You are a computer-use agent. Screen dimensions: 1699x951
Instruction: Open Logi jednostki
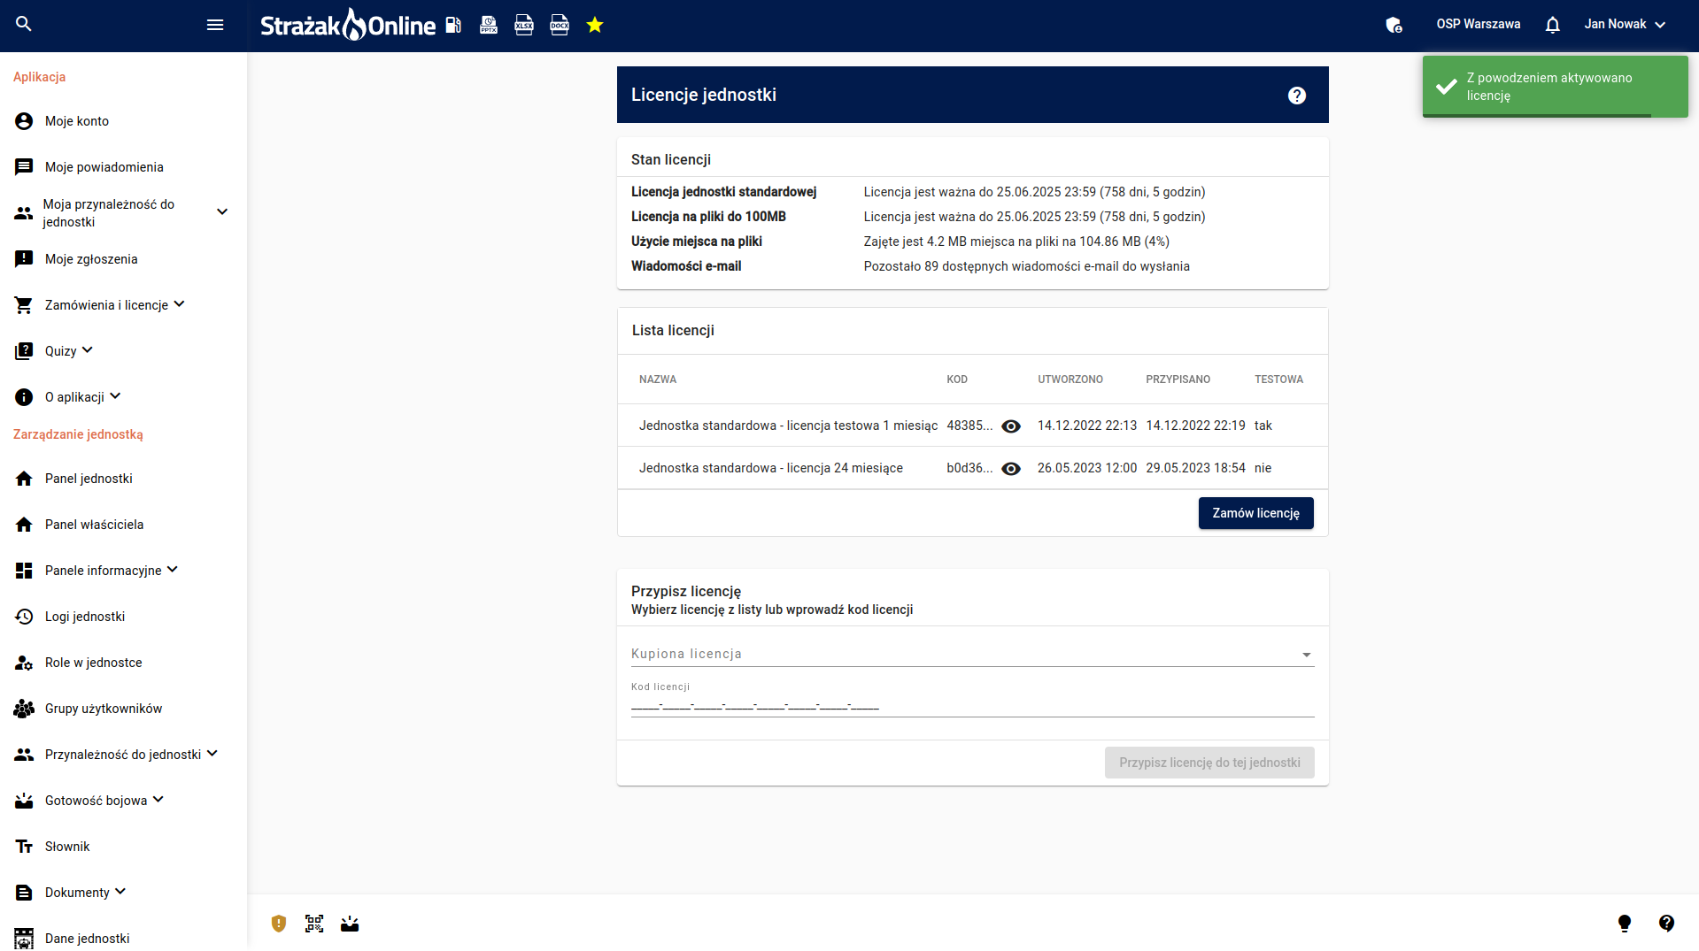point(85,617)
